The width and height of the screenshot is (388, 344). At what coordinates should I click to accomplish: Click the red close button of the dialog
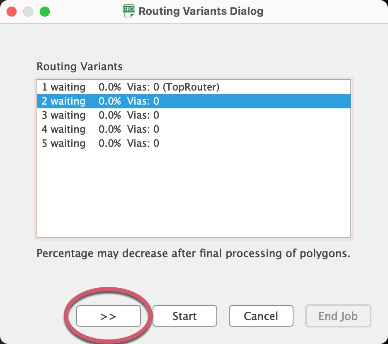click(x=12, y=12)
